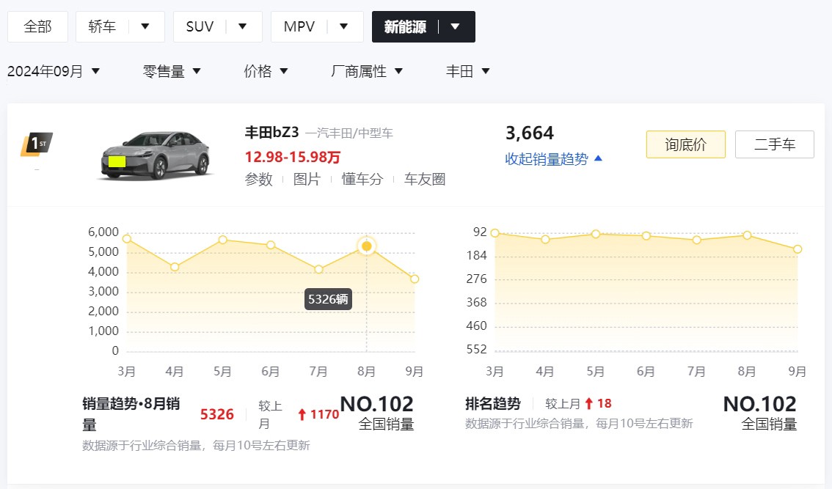Click the September sales chart data point
832x489 pixels.
415,279
